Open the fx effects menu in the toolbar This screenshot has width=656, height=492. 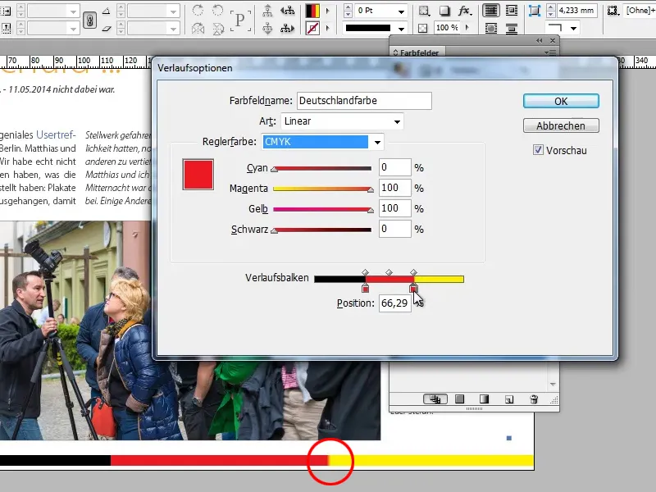(462, 9)
